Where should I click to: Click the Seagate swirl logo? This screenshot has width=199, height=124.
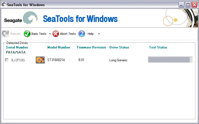[x=30, y=18]
